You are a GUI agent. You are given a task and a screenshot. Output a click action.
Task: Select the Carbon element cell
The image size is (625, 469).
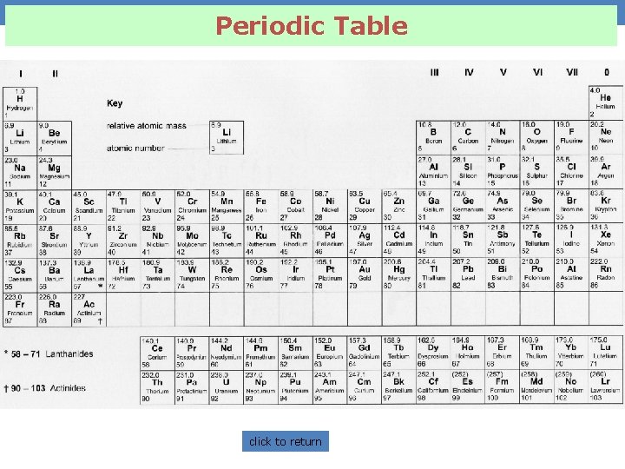(468, 137)
